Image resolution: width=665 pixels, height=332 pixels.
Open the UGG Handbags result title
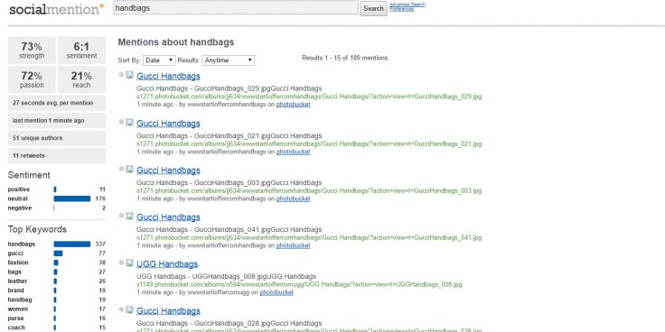[167, 264]
